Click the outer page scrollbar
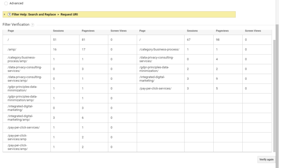The width and height of the screenshot is (285, 168). click(x=277, y=96)
